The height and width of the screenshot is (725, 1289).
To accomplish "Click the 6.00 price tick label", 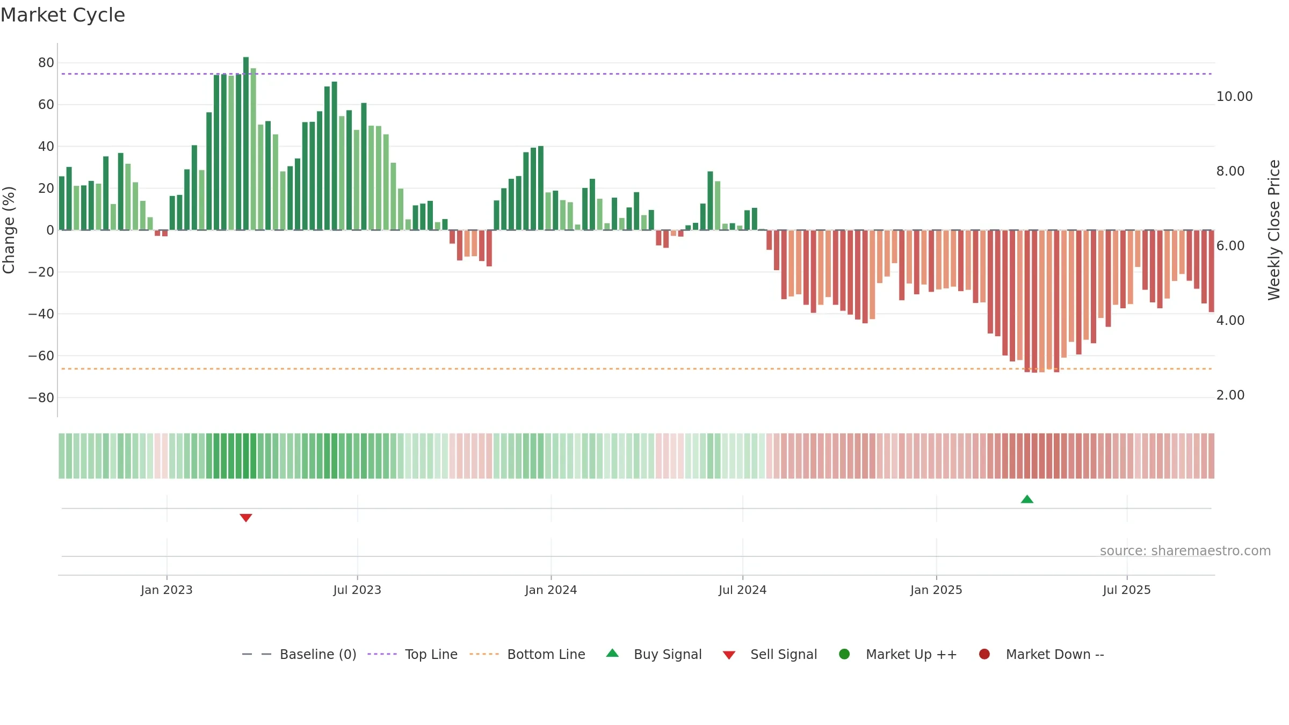I will click(x=1230, y=246).
